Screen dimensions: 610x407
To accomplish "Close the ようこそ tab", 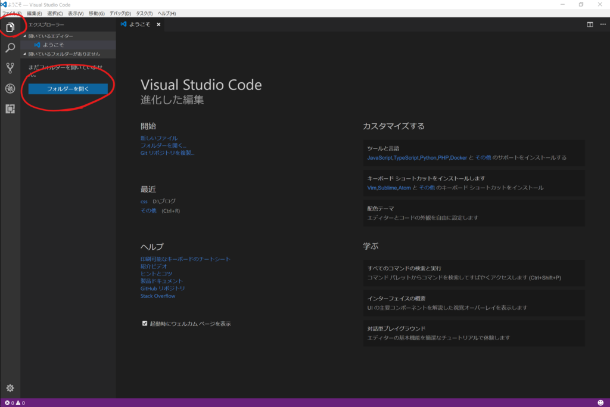I will click(x=158, y=24).
